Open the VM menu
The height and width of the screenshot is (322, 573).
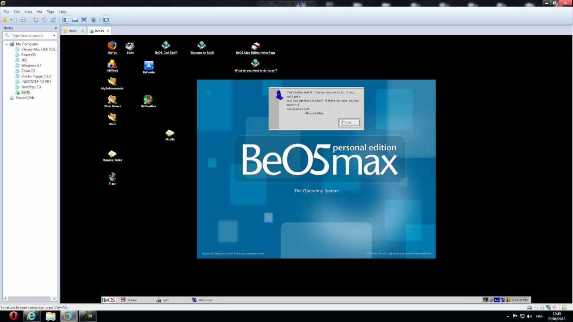39,12
